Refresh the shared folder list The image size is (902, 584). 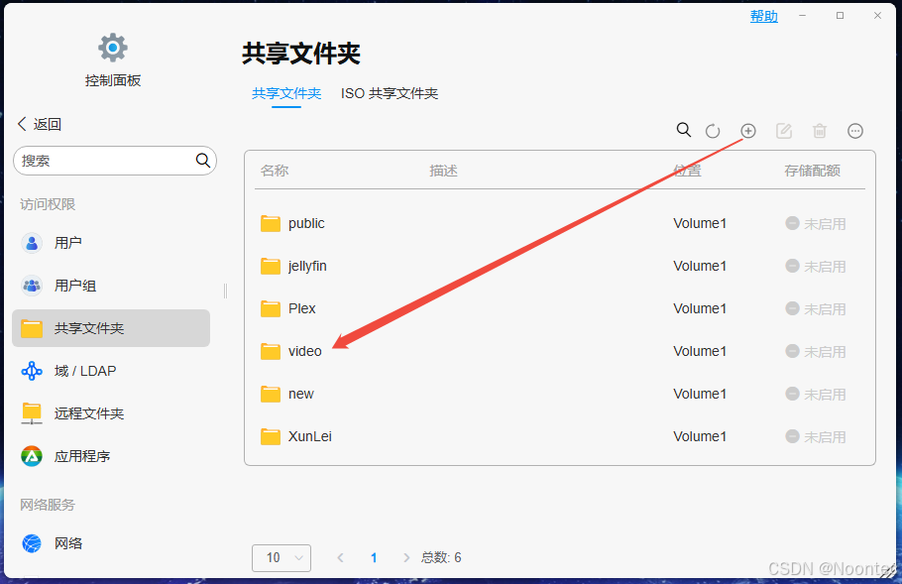coord(713,131)
